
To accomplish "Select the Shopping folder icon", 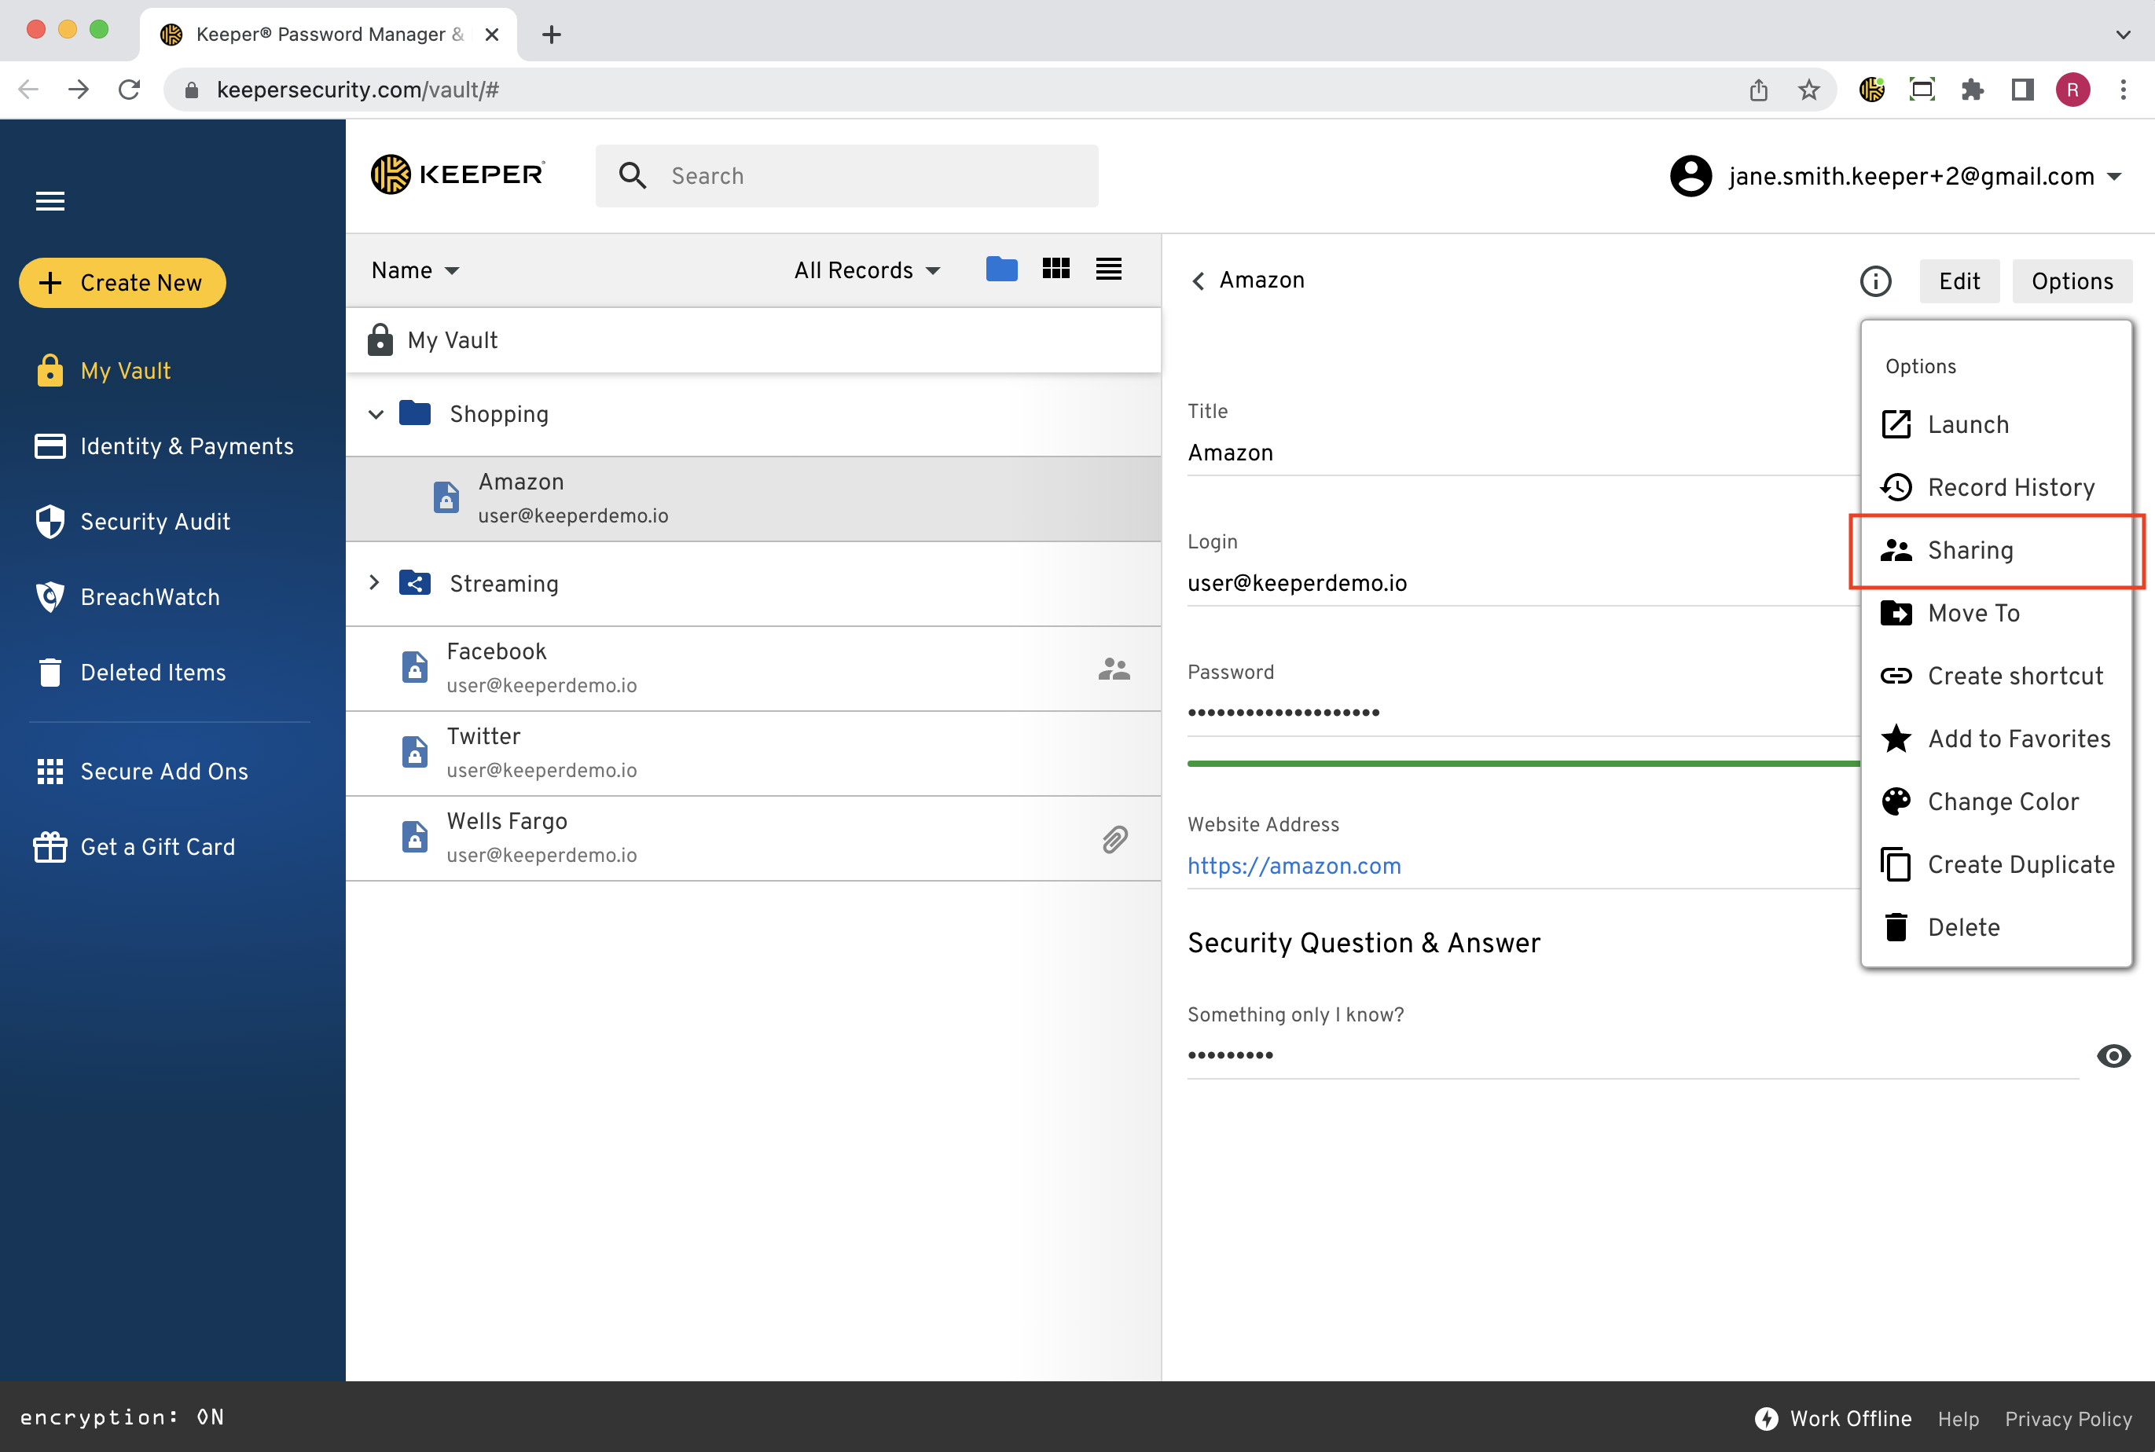I will [x=415, y=413].
